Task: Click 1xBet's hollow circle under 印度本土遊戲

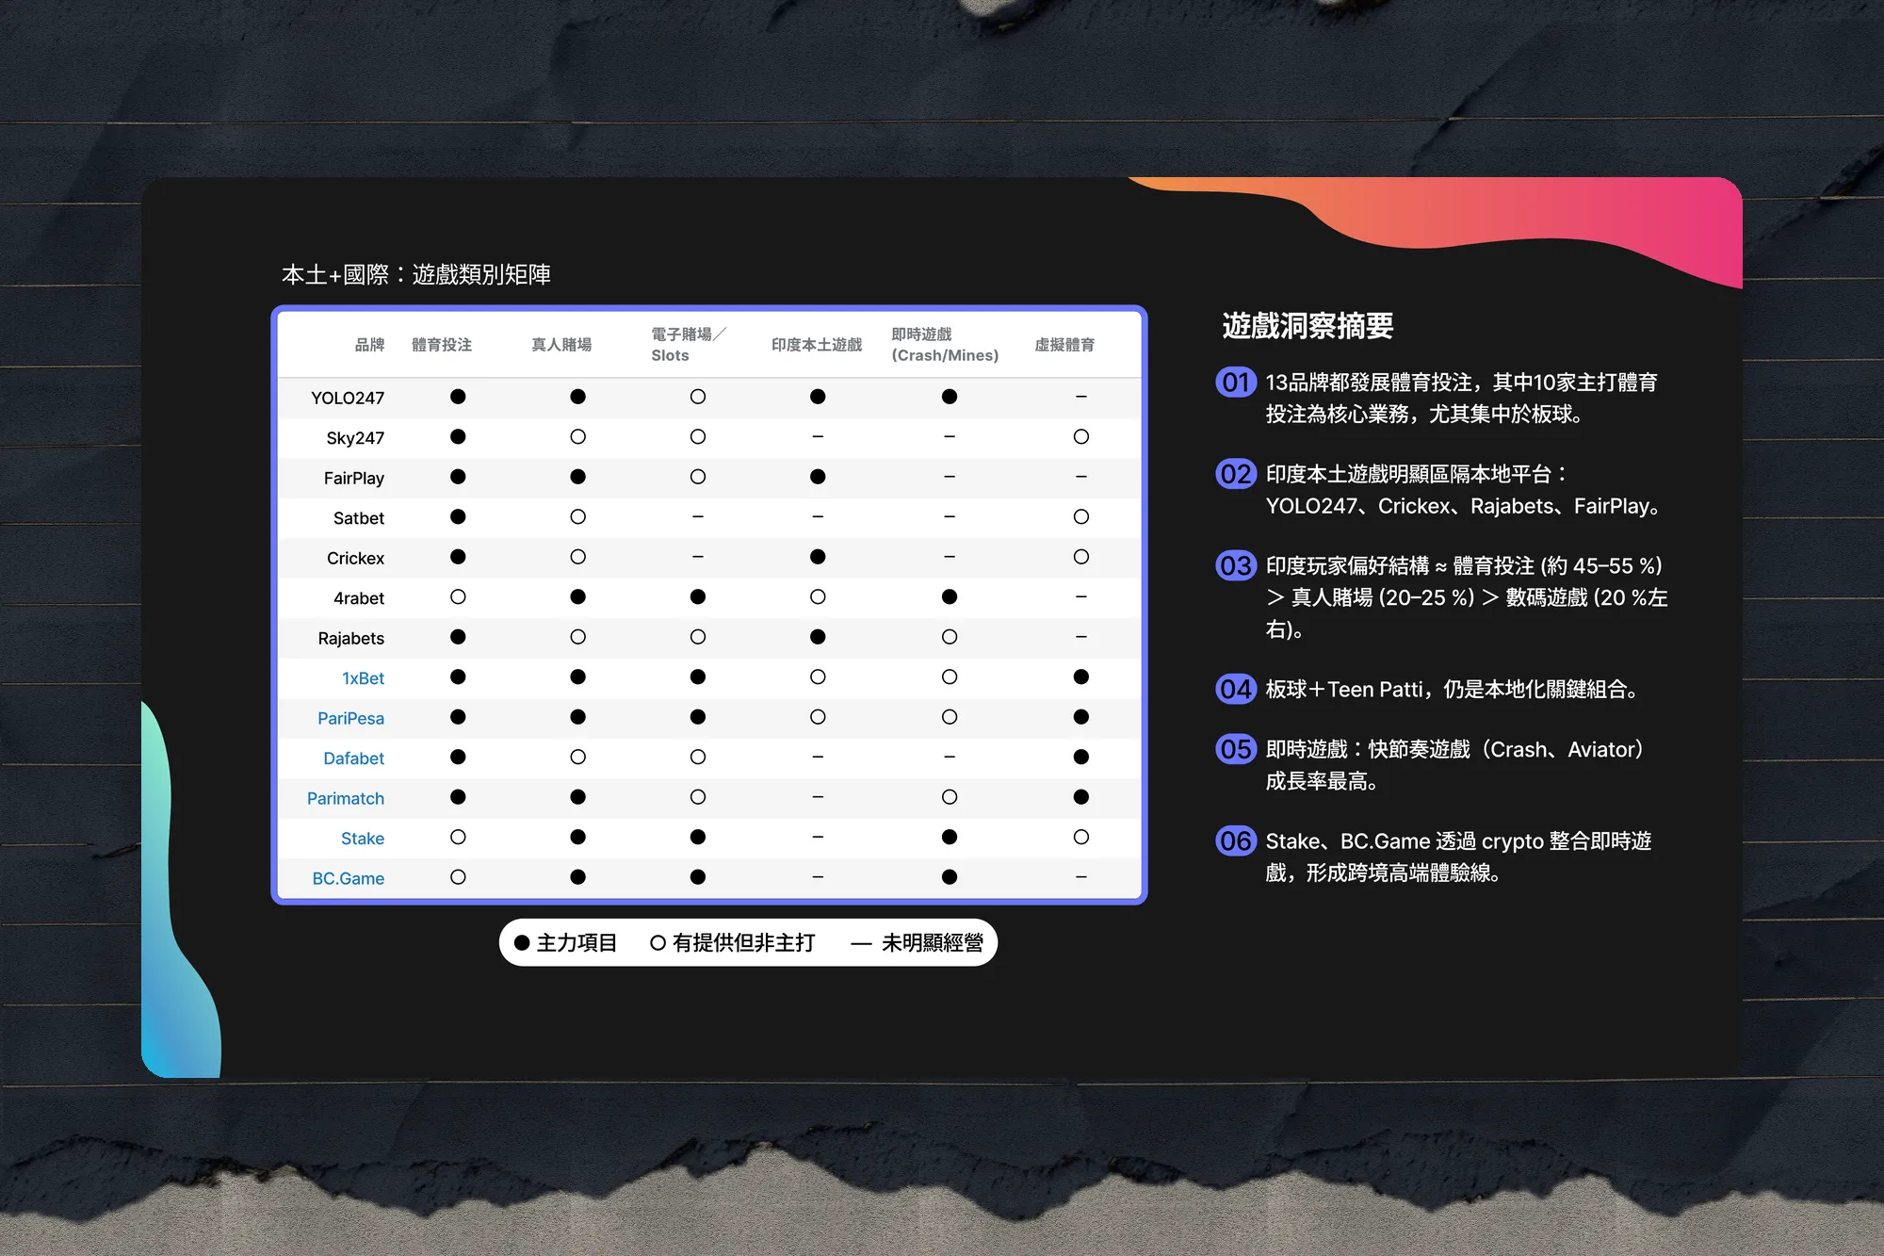Action: point(818,677)
